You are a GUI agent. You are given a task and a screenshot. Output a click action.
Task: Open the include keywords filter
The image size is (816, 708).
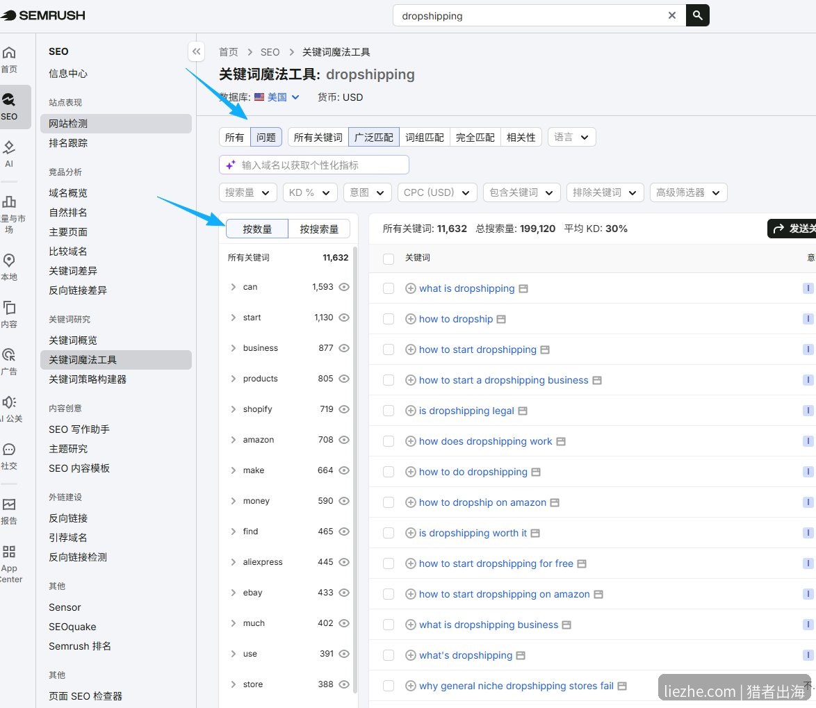coord(521,192)
